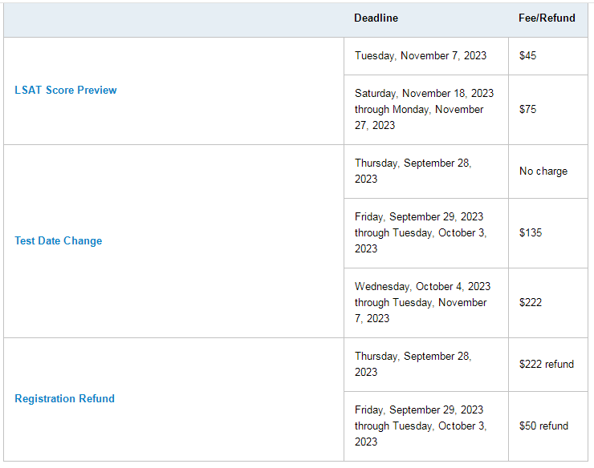
Task: Select the No charge cell
Action: [548, 171]
